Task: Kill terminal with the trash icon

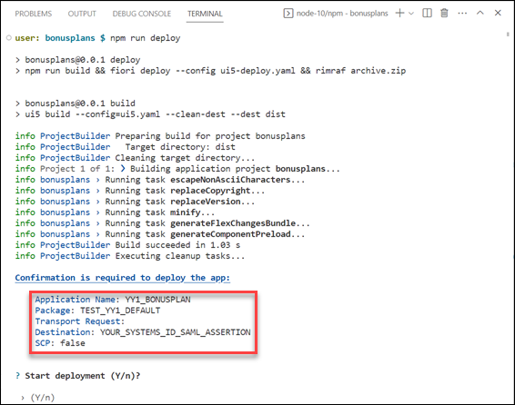Action: [444, 13]
